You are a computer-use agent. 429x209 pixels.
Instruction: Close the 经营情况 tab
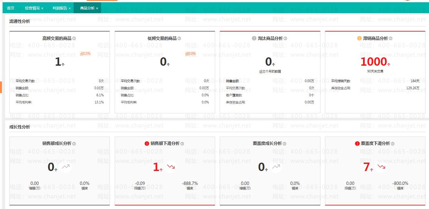coord(42,8)
